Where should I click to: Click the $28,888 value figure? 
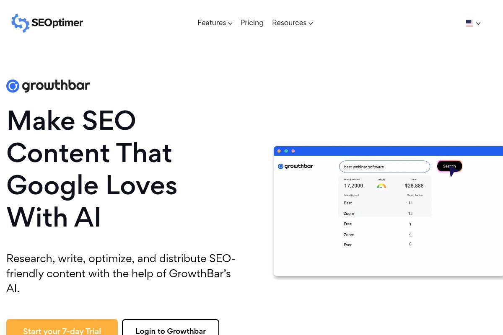[414, 186]
